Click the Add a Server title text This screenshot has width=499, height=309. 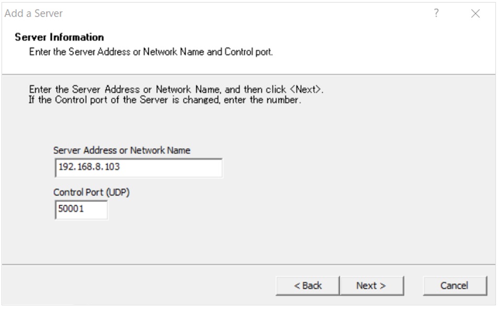click(x=33, y=14)
